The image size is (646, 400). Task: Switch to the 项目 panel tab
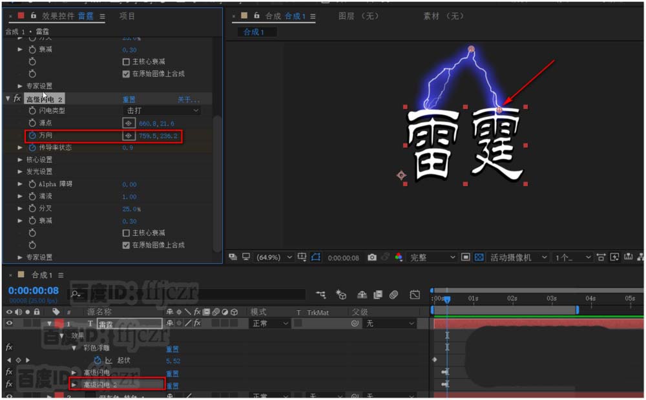127,16
